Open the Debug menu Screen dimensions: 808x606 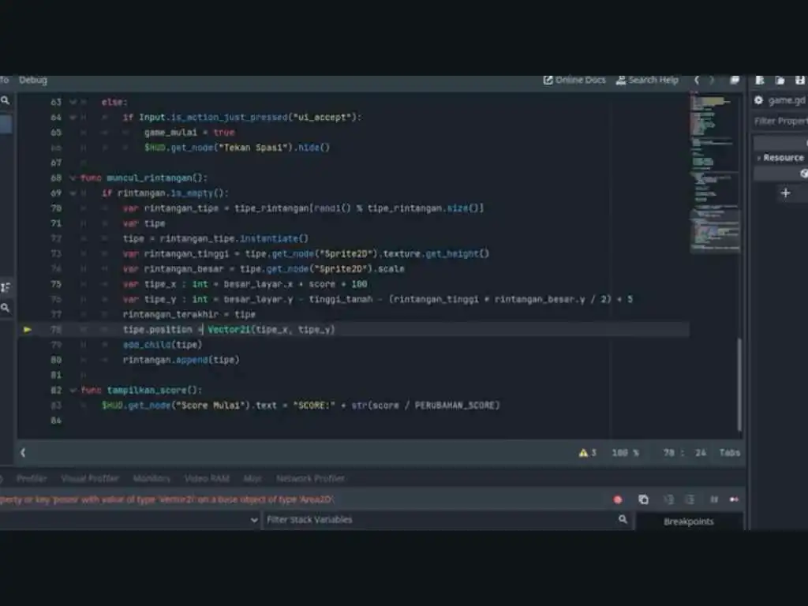coord(33,80)
